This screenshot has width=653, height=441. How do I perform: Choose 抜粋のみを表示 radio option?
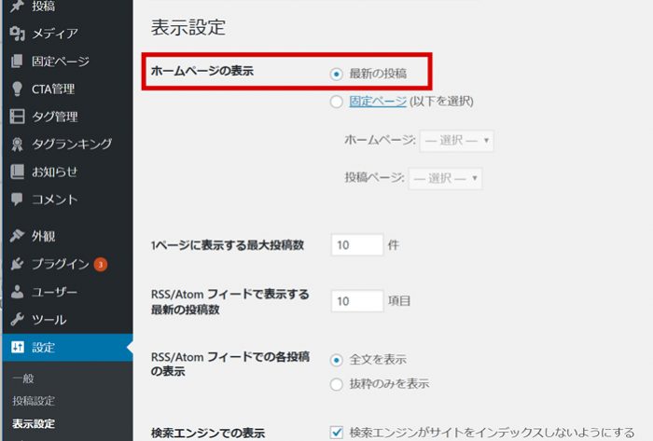(337, 384)
